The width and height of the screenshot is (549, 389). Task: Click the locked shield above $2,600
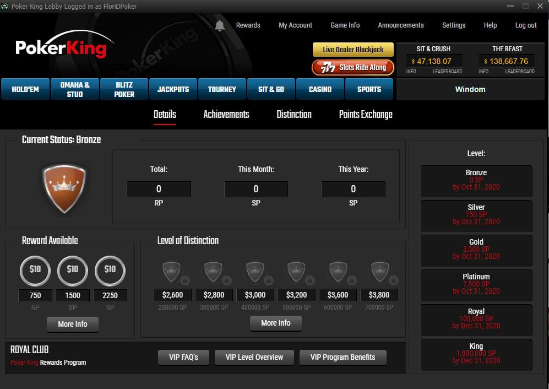[172, 272]
